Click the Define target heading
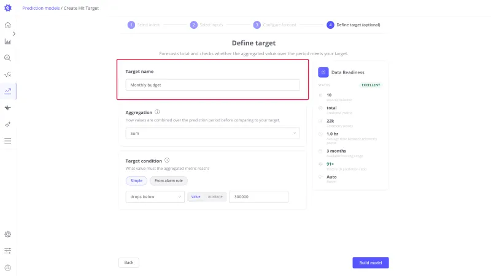This screenshot has height=276, width=491. click(x=253, y=43)
